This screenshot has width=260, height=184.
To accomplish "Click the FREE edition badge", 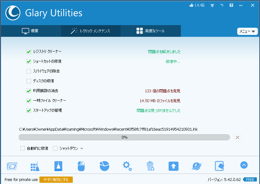I will click(250, 180).
